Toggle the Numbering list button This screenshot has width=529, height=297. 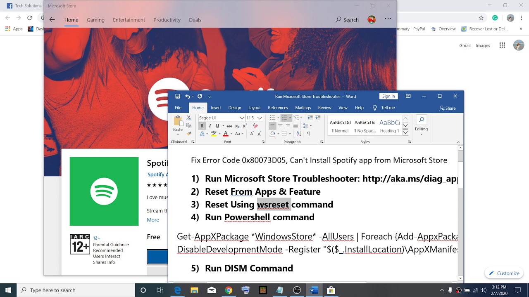(284, 118)
